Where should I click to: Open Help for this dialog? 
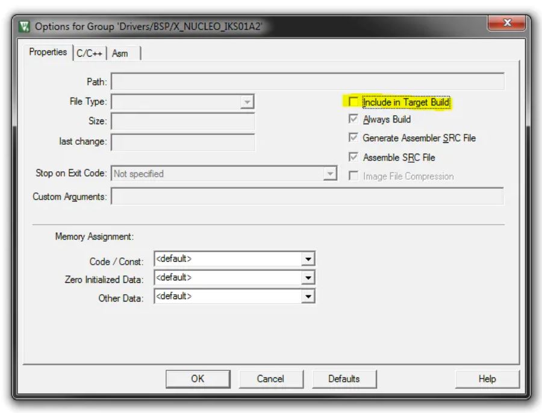[x=487, y=379]
